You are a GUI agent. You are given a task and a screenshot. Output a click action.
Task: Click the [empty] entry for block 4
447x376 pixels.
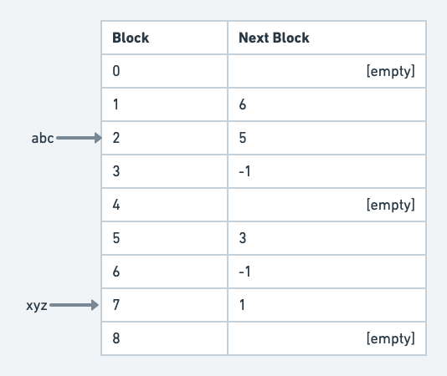[x=391, y=205]
